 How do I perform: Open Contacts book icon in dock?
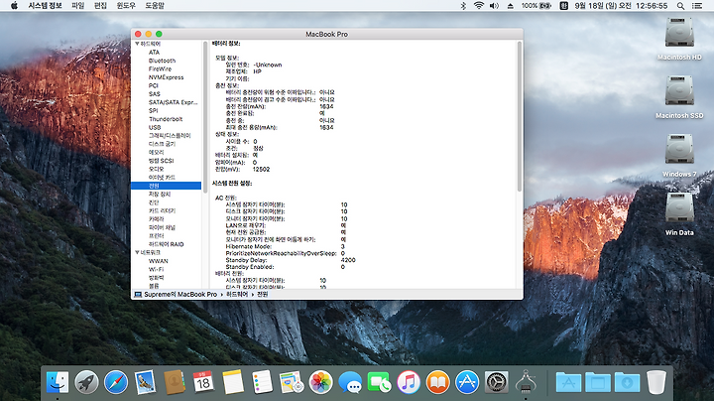[x=175, y=382]
